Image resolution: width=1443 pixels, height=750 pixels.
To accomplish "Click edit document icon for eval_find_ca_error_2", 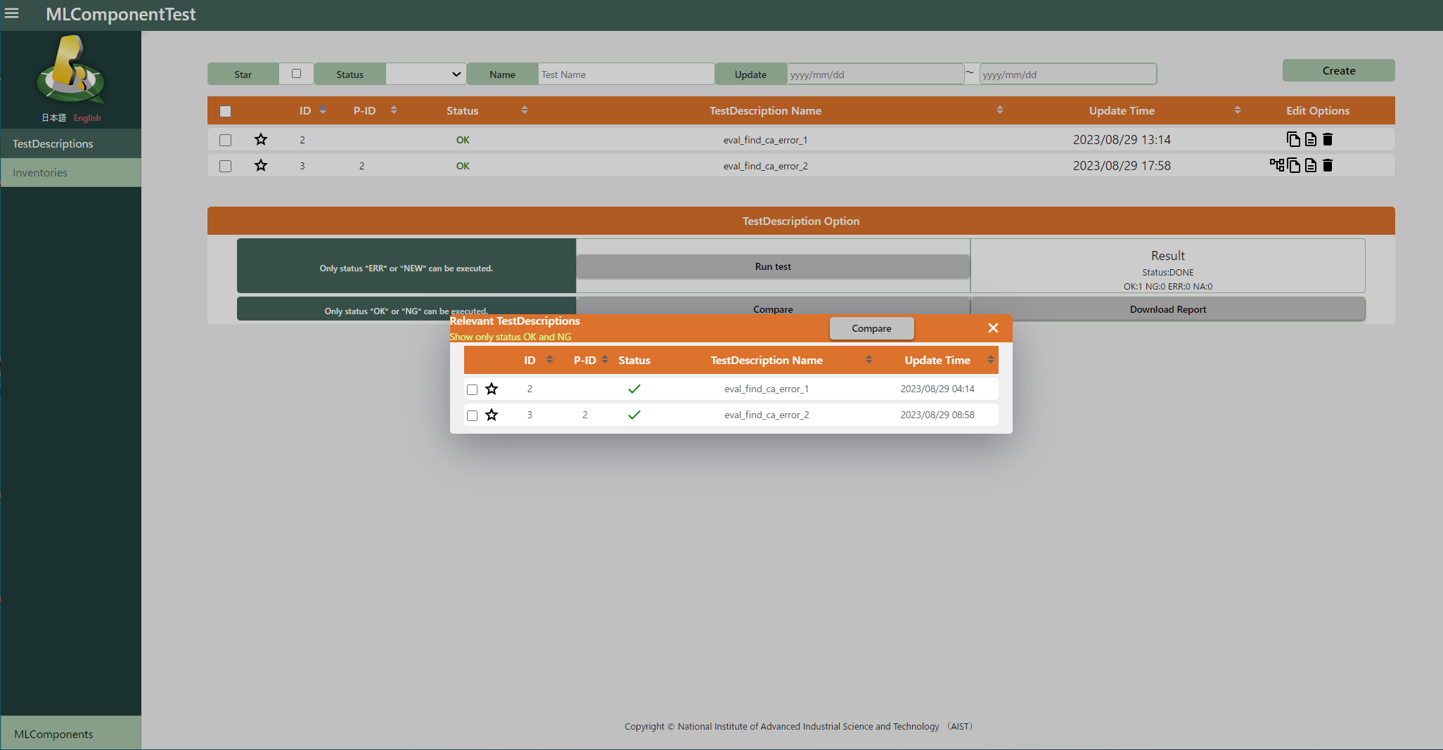I will click(x=1310, y=165).
